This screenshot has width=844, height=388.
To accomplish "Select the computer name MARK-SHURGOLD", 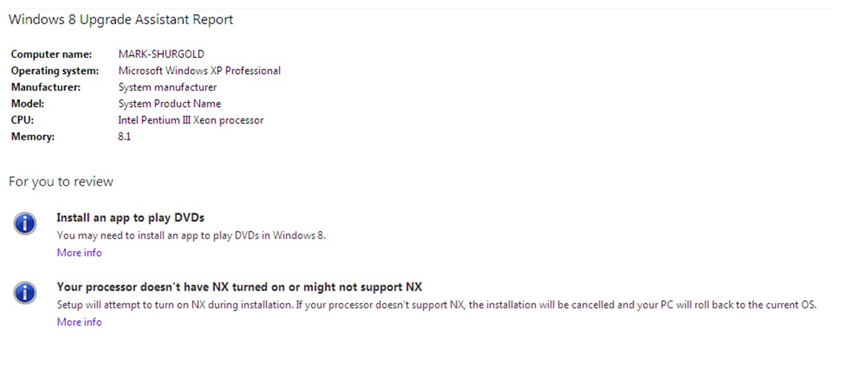I will [x=161, y=54].
